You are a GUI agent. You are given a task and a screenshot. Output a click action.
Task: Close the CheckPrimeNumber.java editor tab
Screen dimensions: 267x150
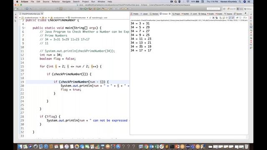coord(42,14)
